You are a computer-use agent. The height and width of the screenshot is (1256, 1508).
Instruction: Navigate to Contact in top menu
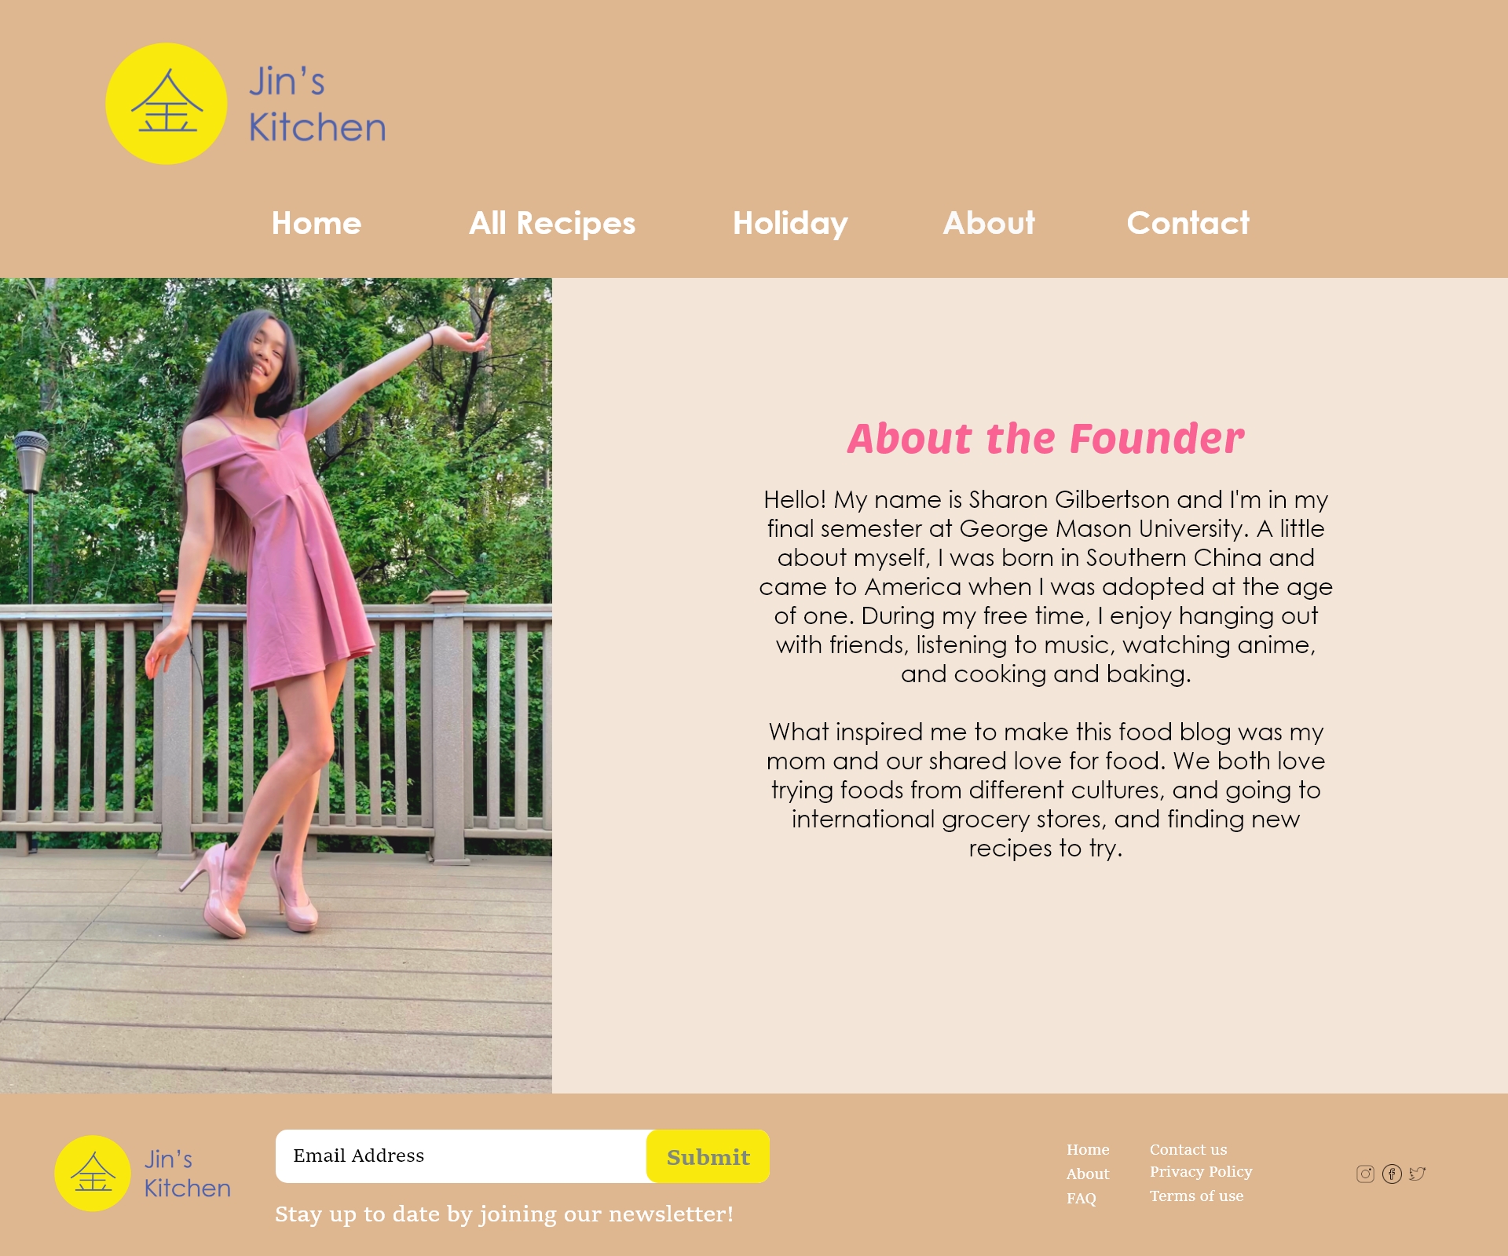click(x=1188, y=223)
